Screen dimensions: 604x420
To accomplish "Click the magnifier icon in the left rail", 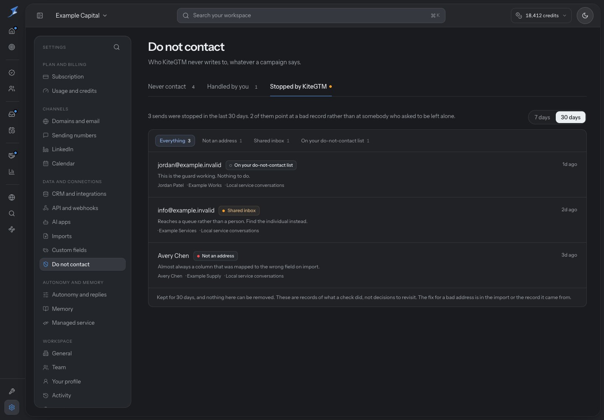I will (12, 213).
